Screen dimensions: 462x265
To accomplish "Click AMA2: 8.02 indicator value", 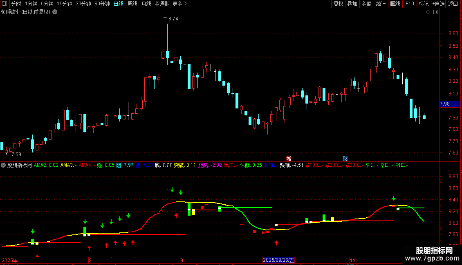I will pyautogui.click(x=46, y=165).
